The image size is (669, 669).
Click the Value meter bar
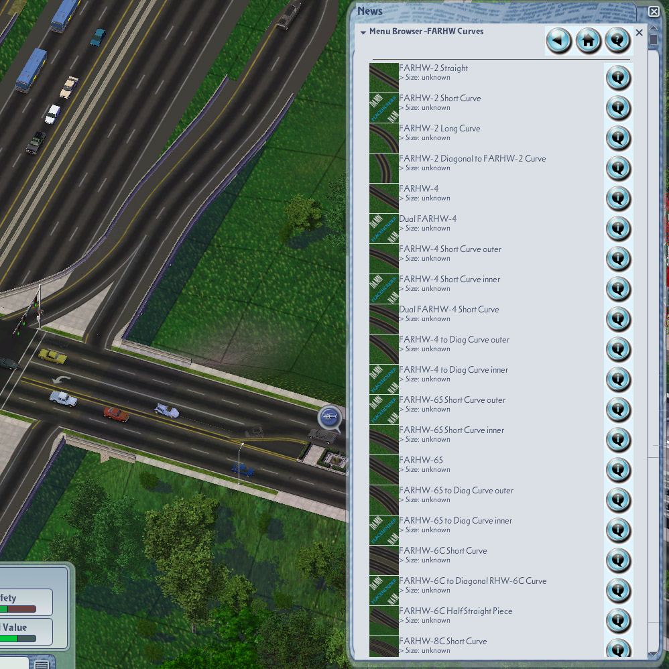[18, 638]
